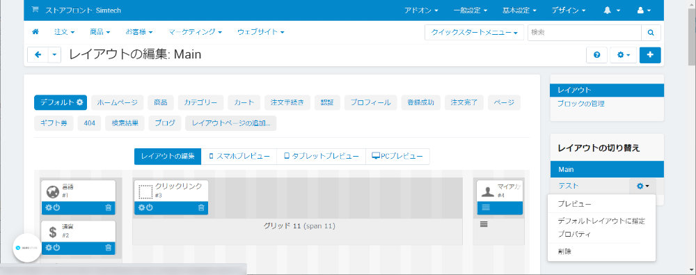Viewport: 696px width, 275px height.
Task: Expand the ウェブサイト menu
Action: pos(260,32)
